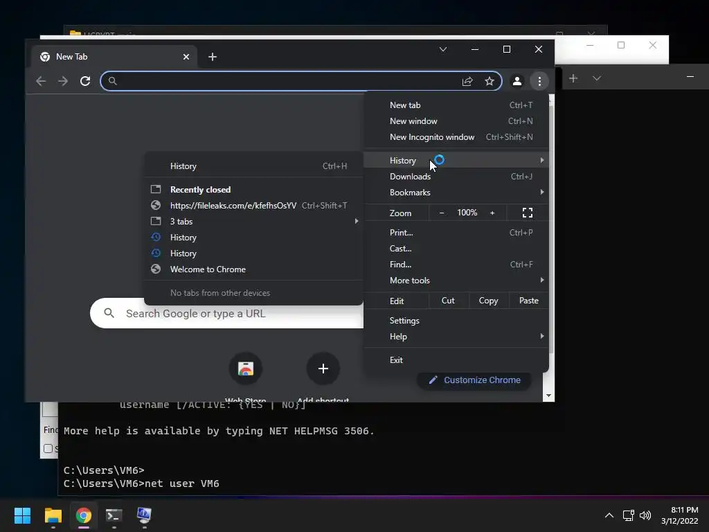Choose Print... in Chrome menu

point(456,233)
